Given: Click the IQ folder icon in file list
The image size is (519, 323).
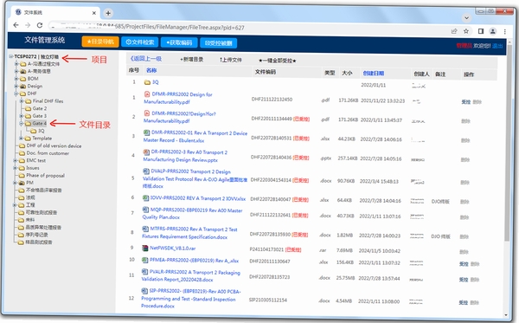Looking at the screenshot, I should pos(147,82).
